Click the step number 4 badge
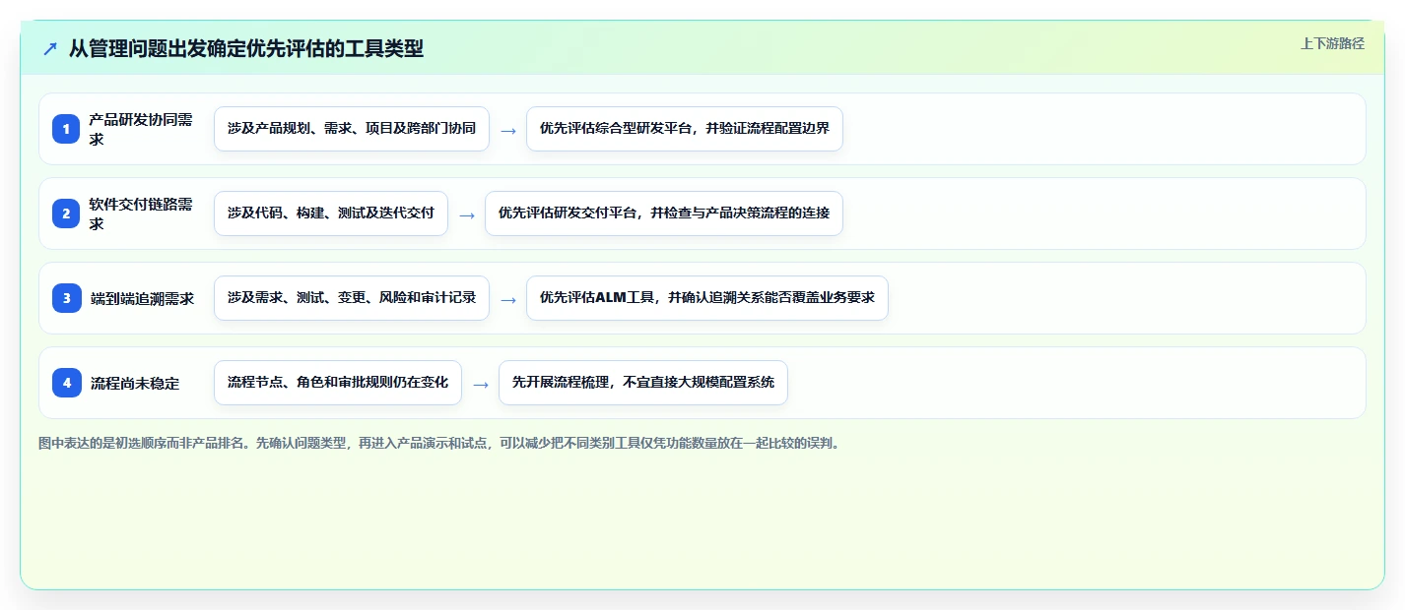 coord(66,383)
